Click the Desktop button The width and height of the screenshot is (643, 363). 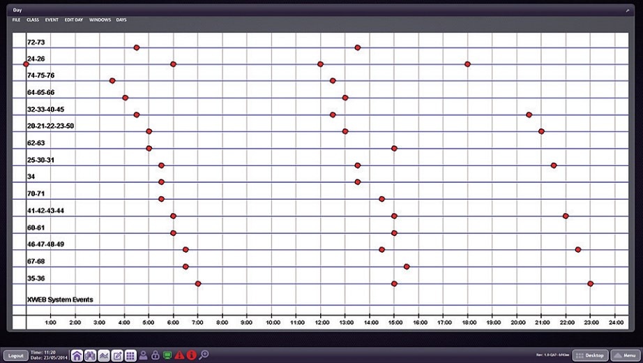pos(589,355)
